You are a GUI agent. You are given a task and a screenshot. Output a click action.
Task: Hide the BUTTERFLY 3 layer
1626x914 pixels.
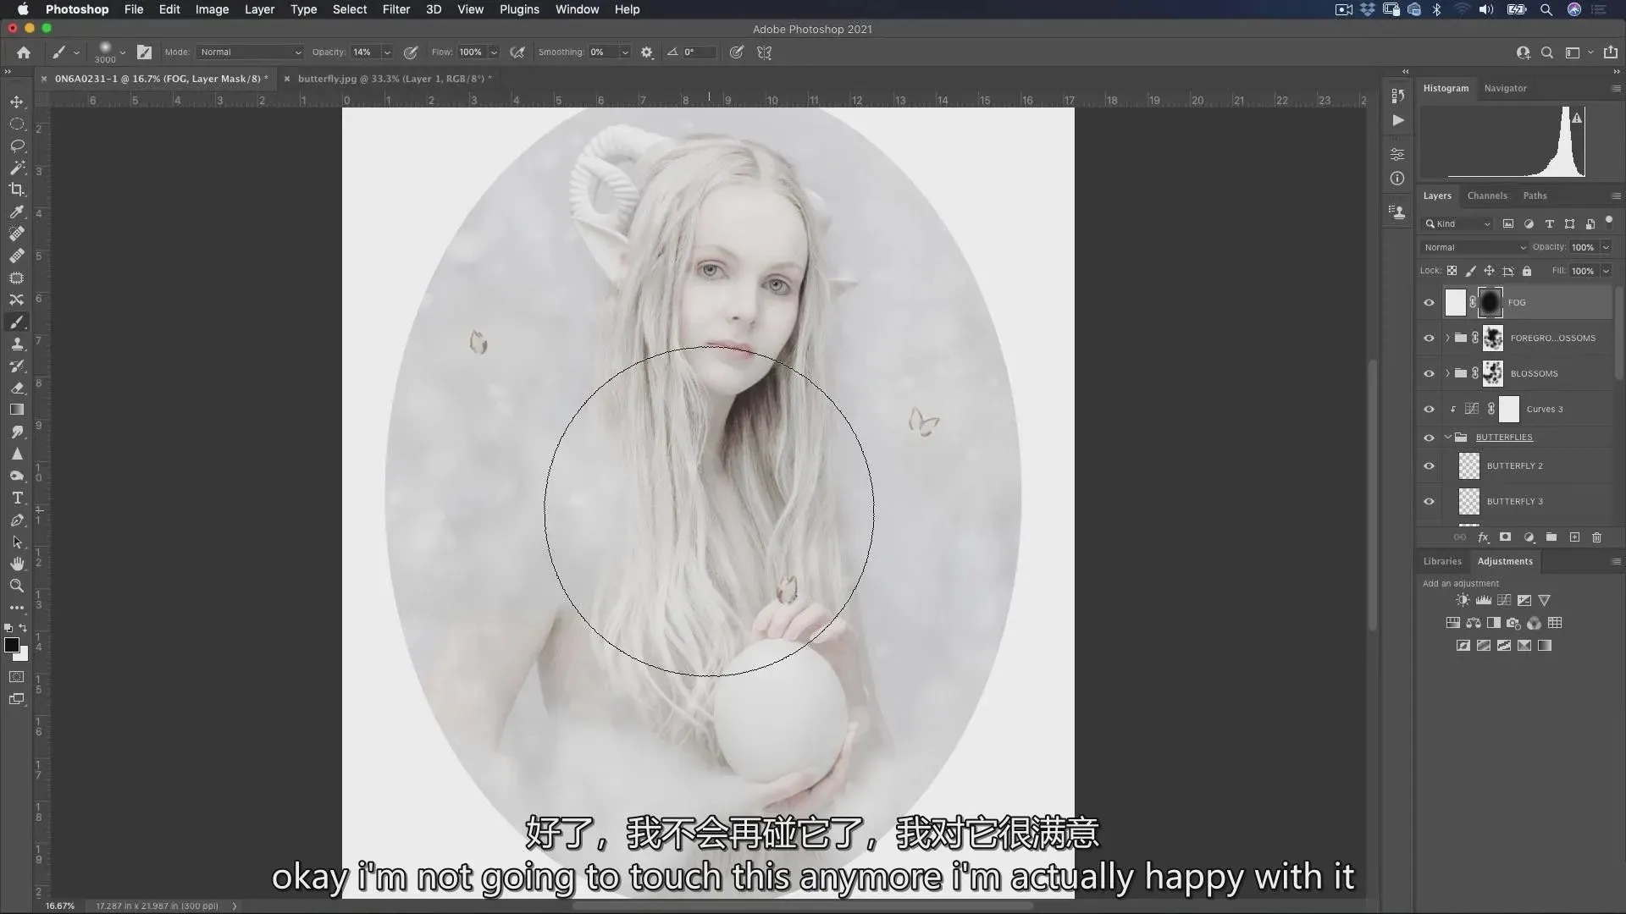pos(1430,502)
